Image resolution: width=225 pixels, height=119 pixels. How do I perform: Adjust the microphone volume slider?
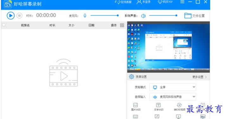[x=105, y=15]
